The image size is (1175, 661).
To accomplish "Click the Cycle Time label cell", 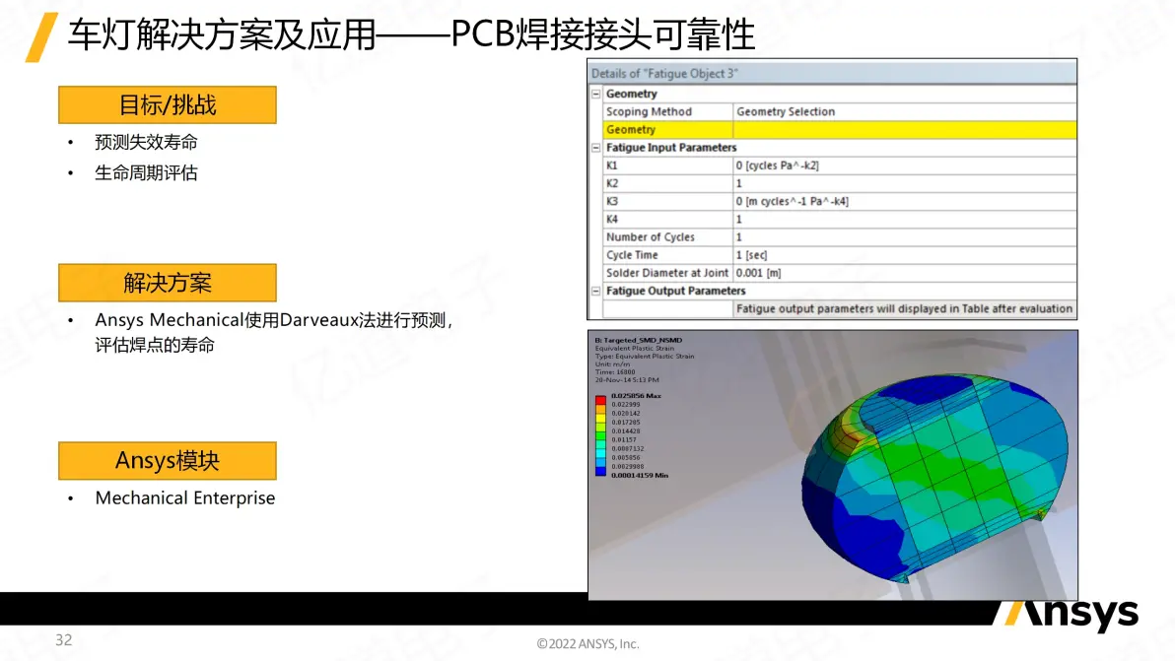I will coord(667,255).
